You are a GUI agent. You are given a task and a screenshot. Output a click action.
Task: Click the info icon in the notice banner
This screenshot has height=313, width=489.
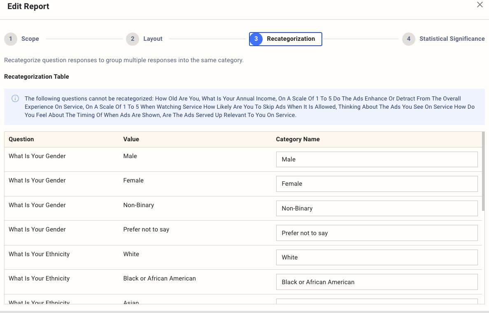(x=15, y=98)
